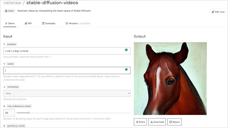Click the PUBLIC visibility badge

coord(9,11)
